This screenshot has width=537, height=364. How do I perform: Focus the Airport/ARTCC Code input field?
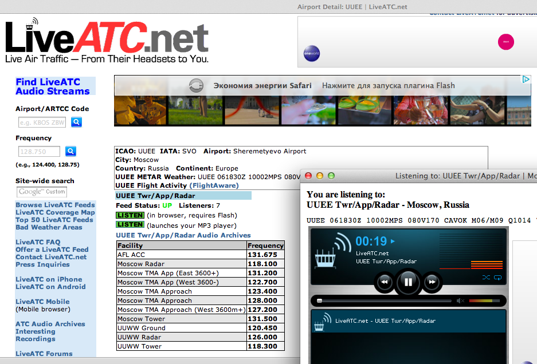42,122
